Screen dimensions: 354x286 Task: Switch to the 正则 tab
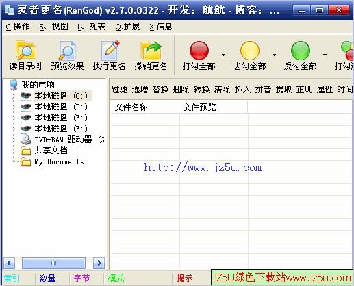[304, 90]
